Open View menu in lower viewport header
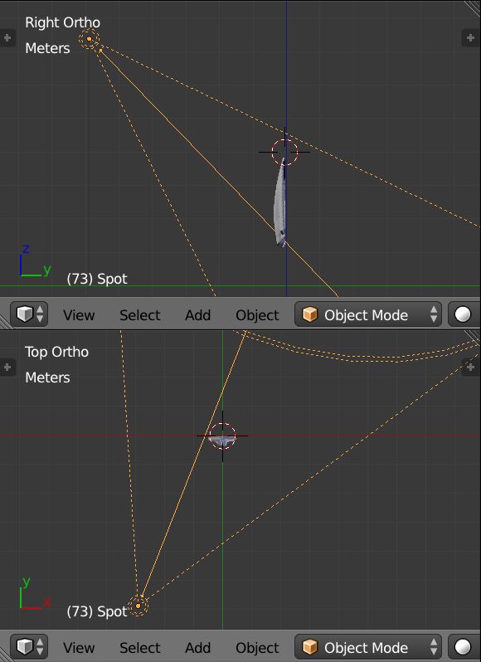481x662 pixels. [79, 647]
